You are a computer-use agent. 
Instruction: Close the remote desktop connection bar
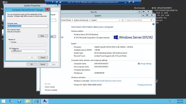tap(133, 2)
